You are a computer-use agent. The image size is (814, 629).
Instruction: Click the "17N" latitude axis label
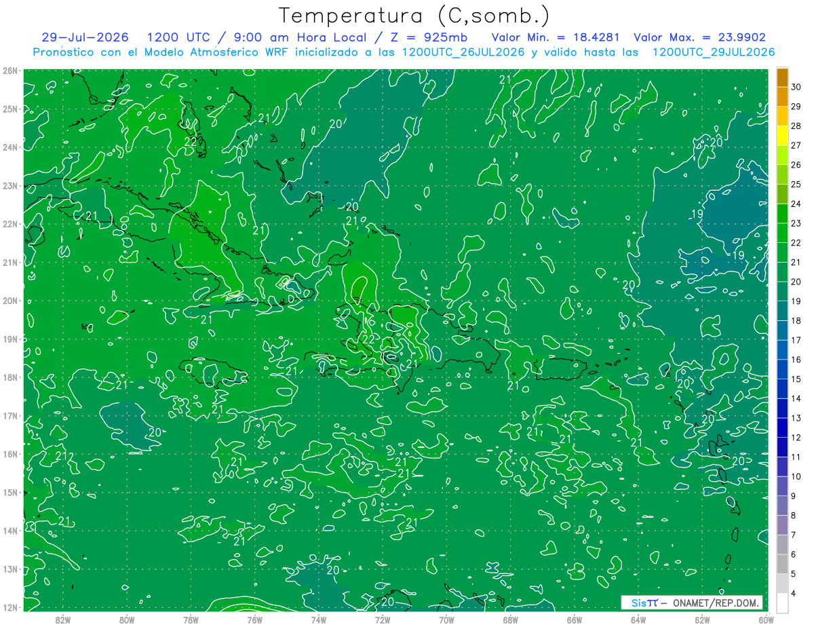pyautogui.click(x=10, y=415)
